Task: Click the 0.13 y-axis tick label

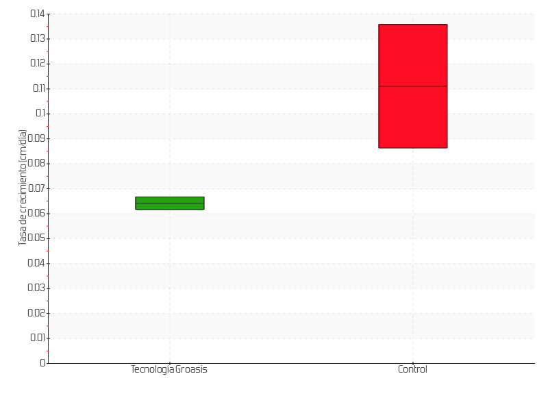Action: 37,38
